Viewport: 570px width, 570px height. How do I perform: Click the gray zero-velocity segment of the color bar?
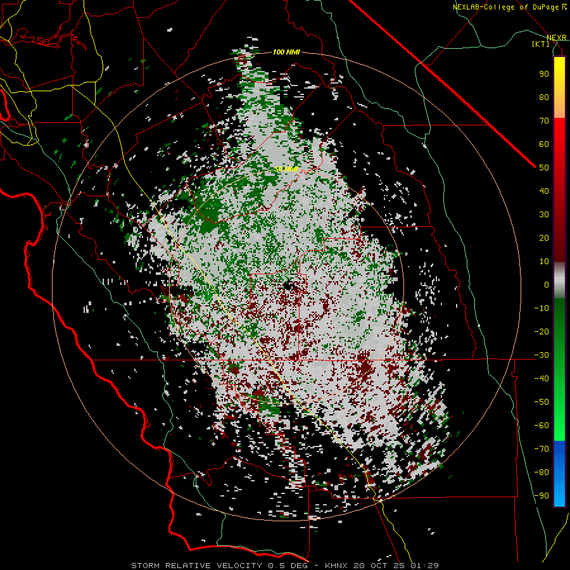pos(559,281)
